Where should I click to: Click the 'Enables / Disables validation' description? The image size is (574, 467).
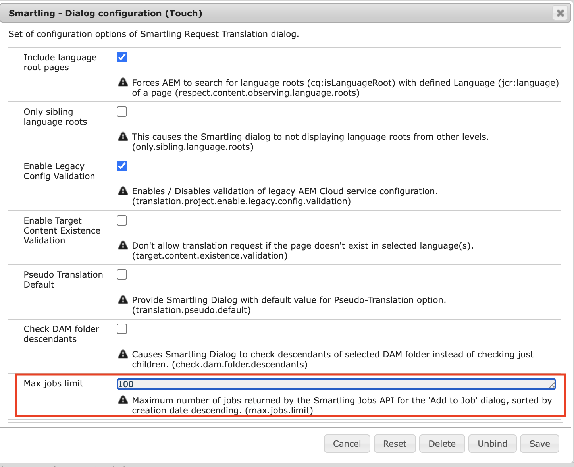[285, 196]
